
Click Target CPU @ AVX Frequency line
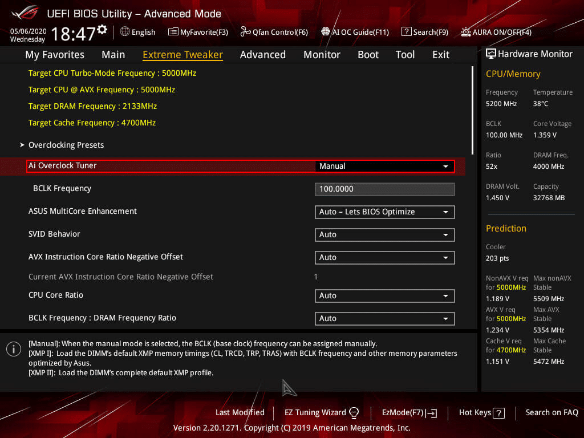coord(102,90)
